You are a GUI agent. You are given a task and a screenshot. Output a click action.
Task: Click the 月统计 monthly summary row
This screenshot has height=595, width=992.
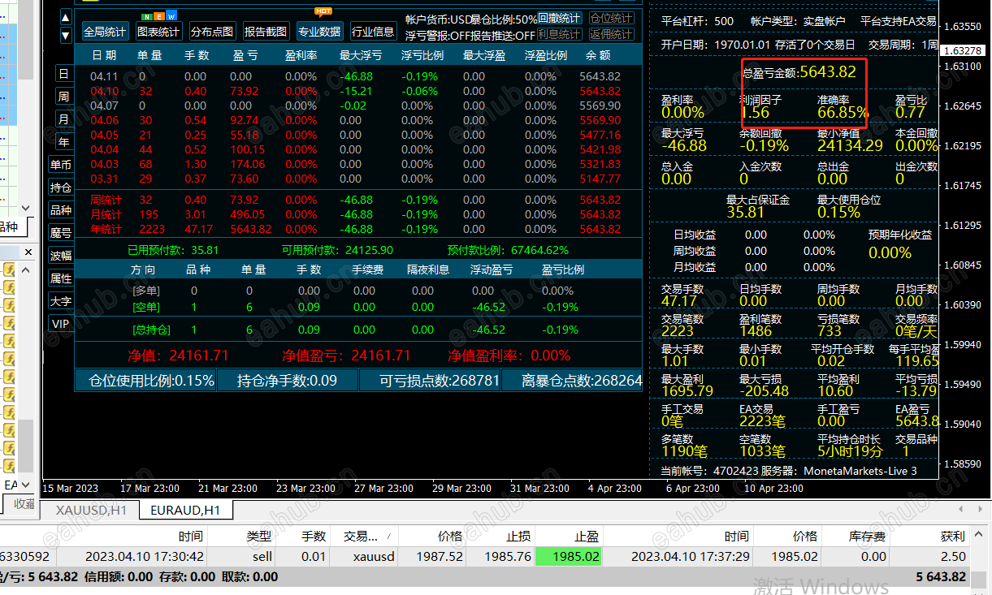point(356,214)
